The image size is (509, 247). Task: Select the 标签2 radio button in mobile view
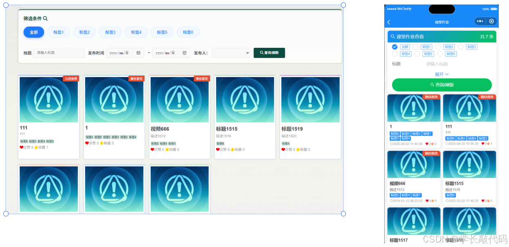point(439,47)
